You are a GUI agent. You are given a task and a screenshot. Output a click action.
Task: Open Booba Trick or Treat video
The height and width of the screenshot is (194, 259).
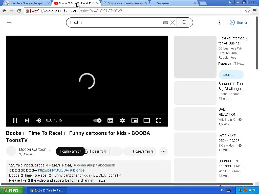[x=231, y=163]
